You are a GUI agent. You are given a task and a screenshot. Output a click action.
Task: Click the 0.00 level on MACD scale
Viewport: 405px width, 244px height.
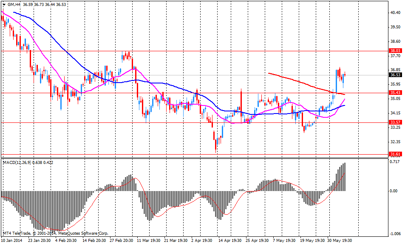[x=394, y=191]
